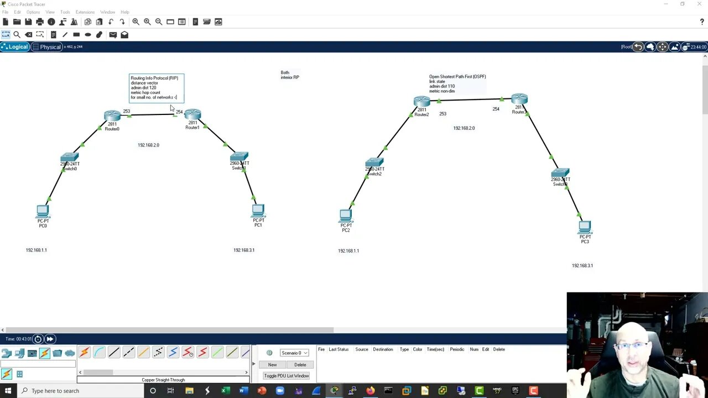Reset zoom with middle magnifier icon
This screenshot has width=708, height=398.
pos(147,22)
